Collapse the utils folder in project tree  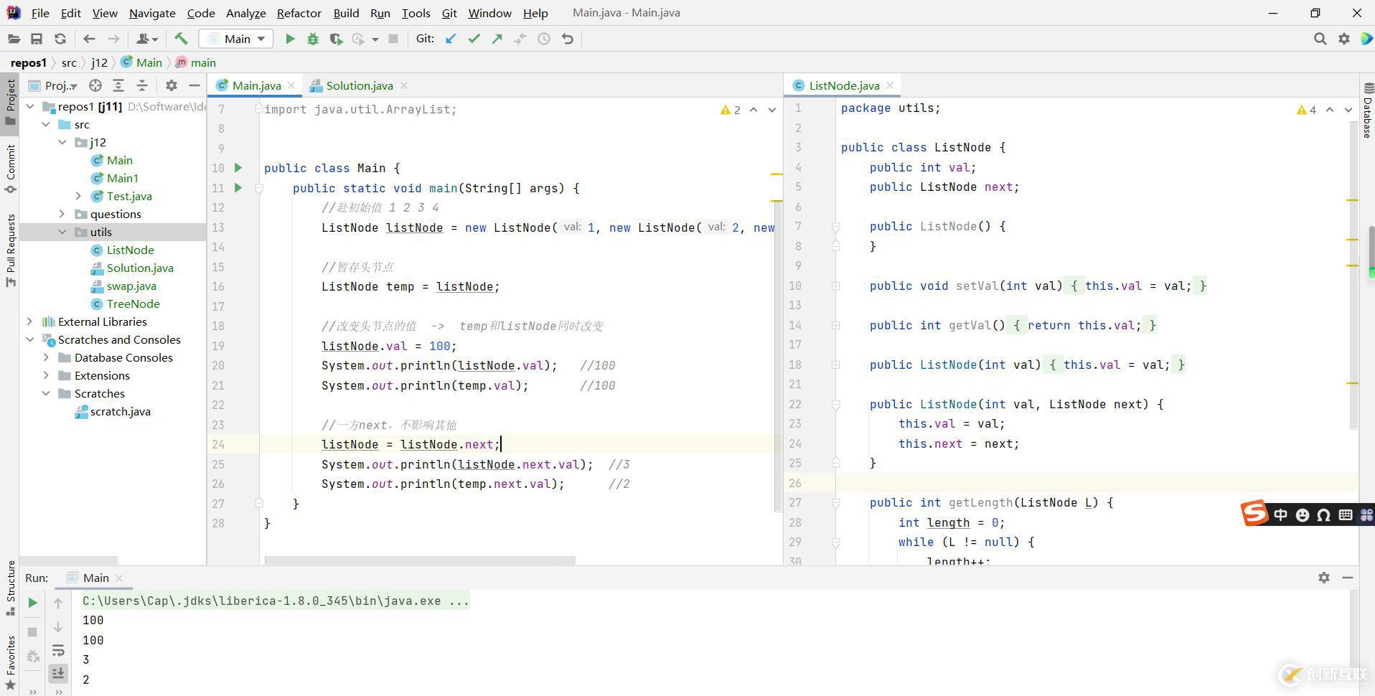pyautogui.click(x=62, y=232)
